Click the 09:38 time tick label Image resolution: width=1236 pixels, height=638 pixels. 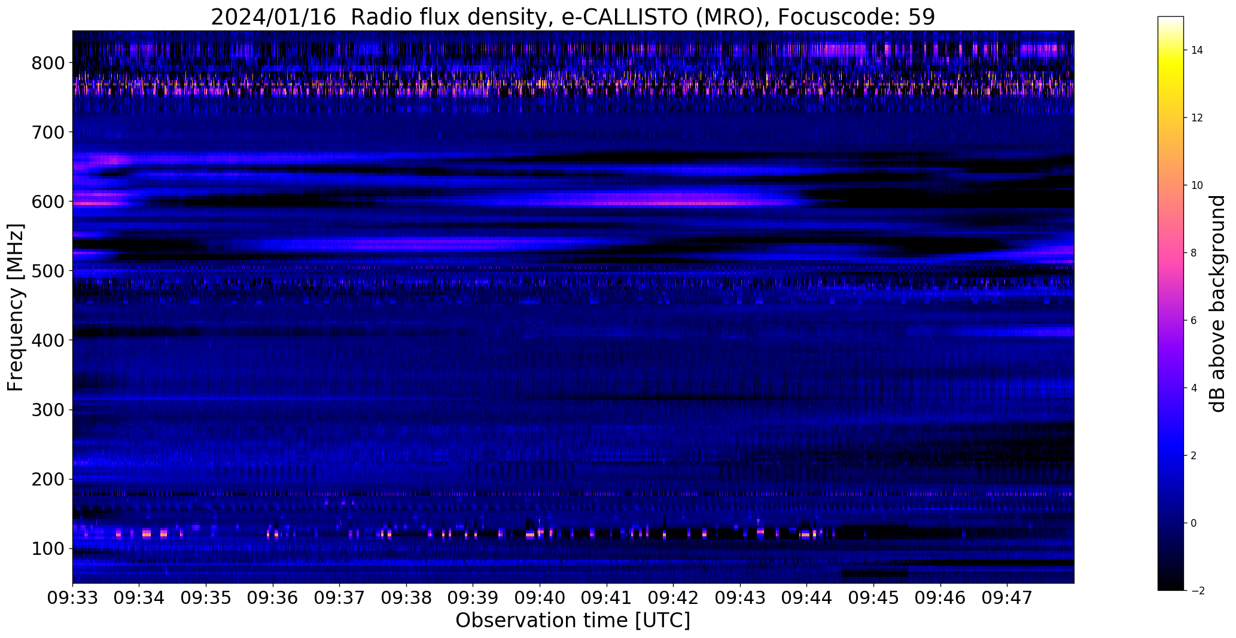tap(406, 598)
